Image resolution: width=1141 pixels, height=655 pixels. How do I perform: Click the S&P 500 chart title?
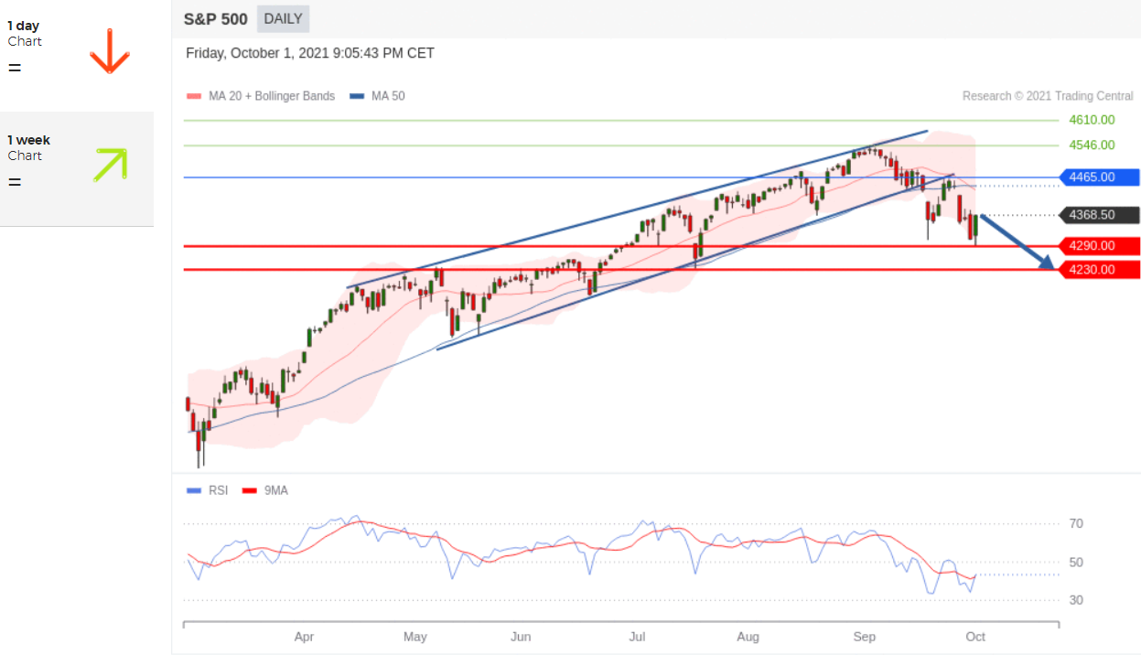215,19
